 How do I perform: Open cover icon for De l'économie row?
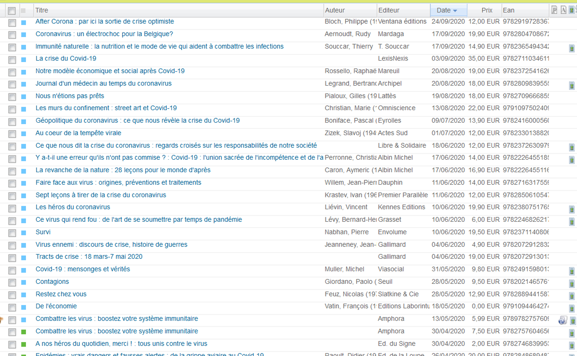click(x=572, y=308)
